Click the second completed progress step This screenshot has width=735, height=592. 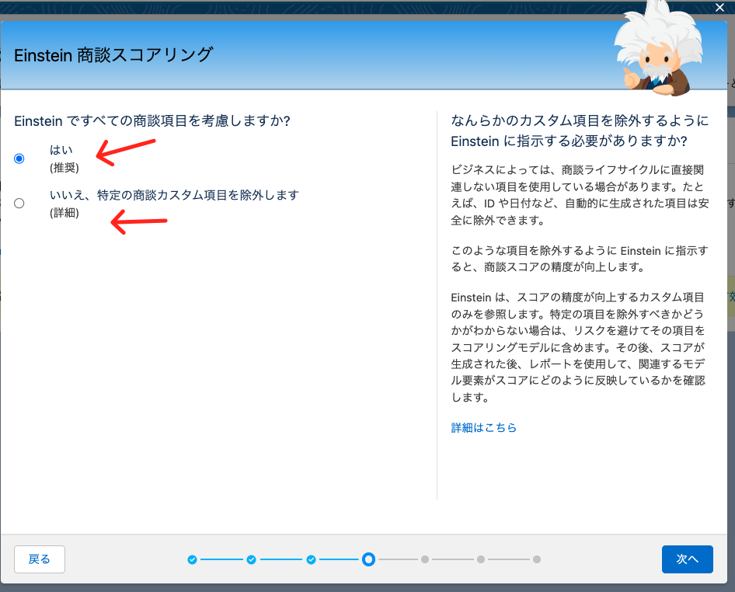coord(251,559)
